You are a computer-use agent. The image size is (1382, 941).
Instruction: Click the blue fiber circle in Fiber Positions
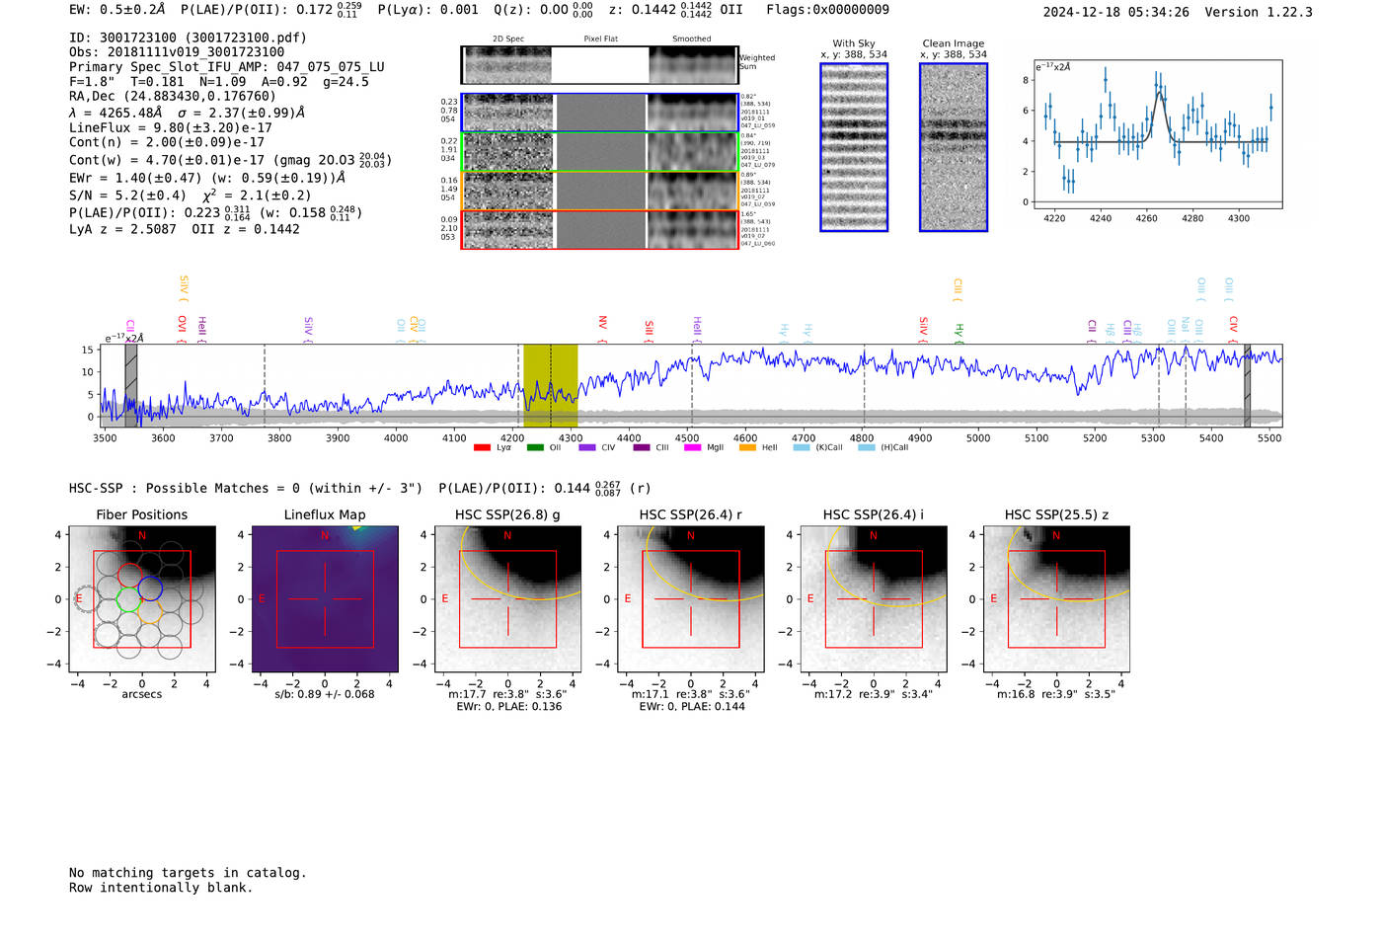coord(150,588)
